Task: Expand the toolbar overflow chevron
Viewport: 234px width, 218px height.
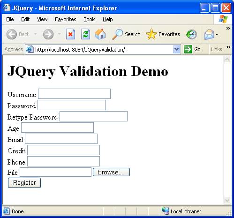Action: point(228,28)
